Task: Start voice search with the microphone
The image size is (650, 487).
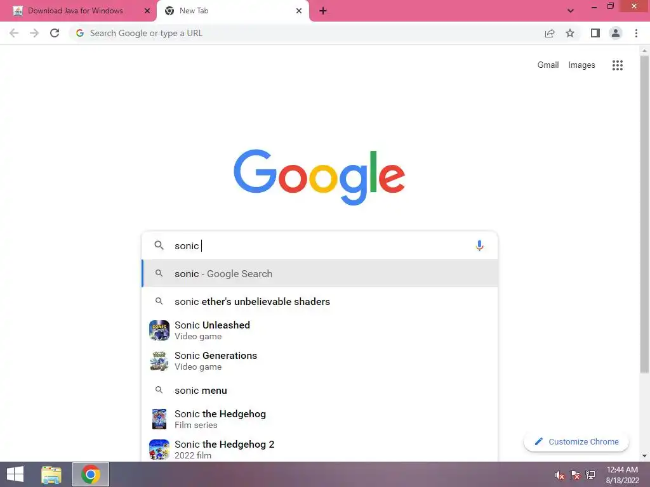Action: pyautogui.click(x=479, y=245)
